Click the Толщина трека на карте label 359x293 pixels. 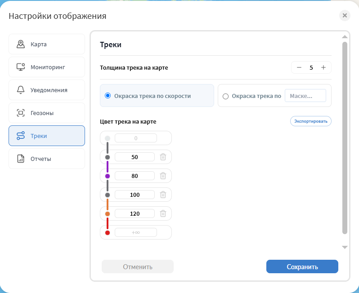point(134,68)
